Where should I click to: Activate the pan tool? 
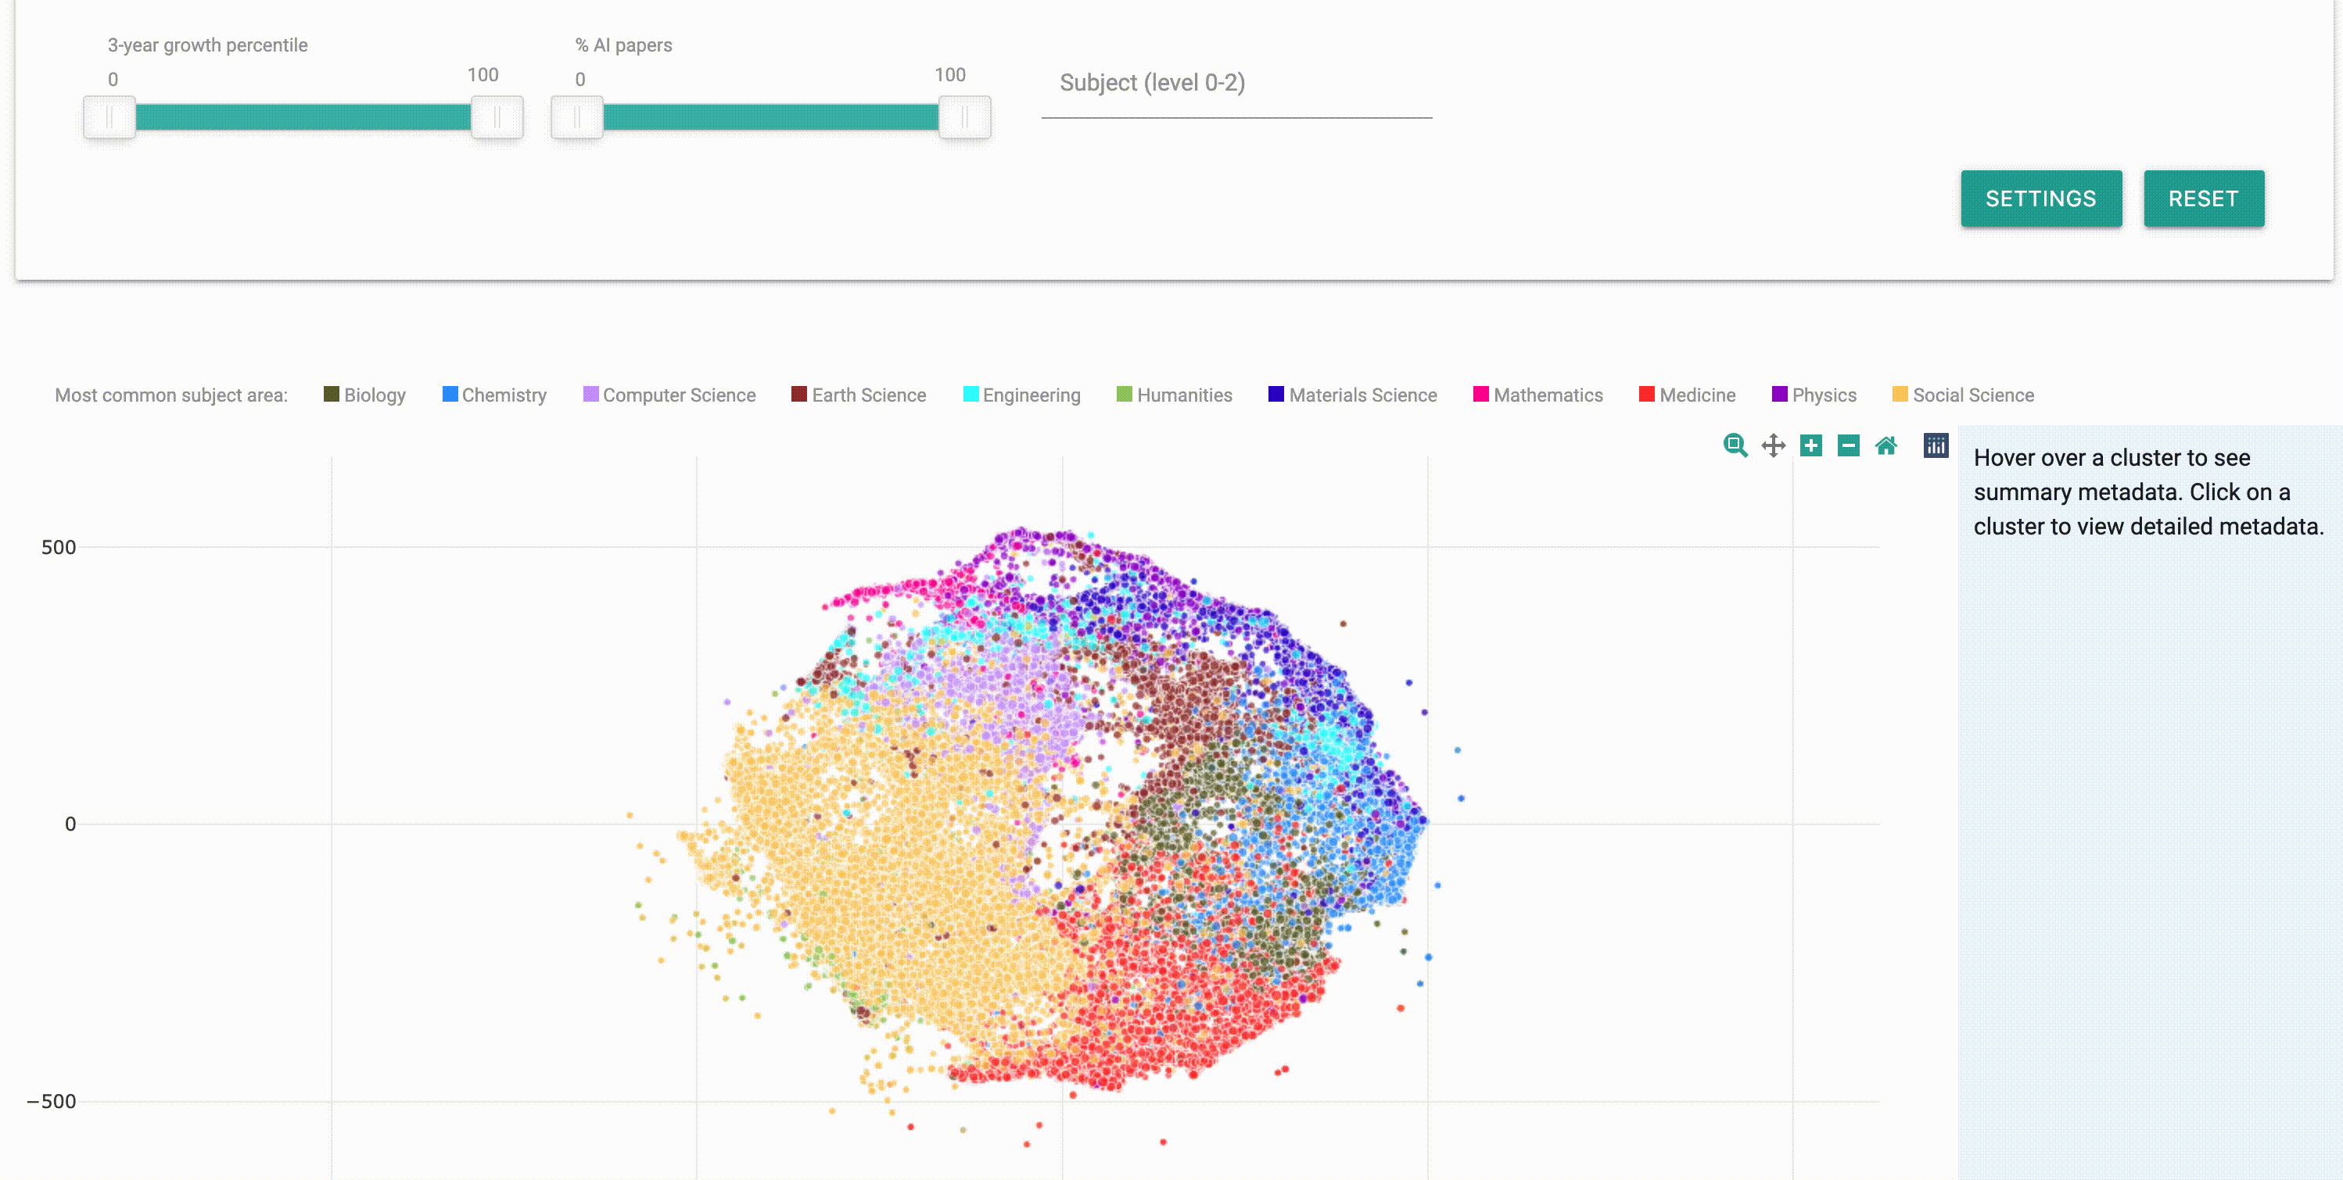1773,445
